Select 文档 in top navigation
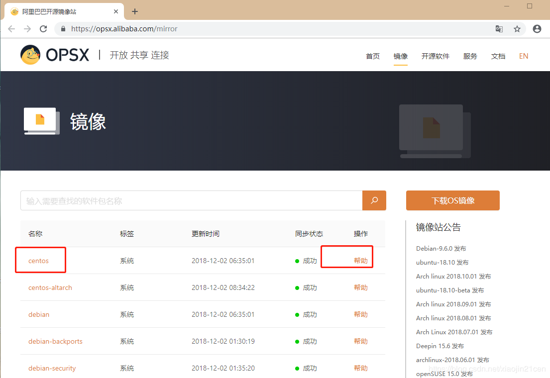Image resolution: width=550 pixels, height=378 pixels. click(498, 56)
